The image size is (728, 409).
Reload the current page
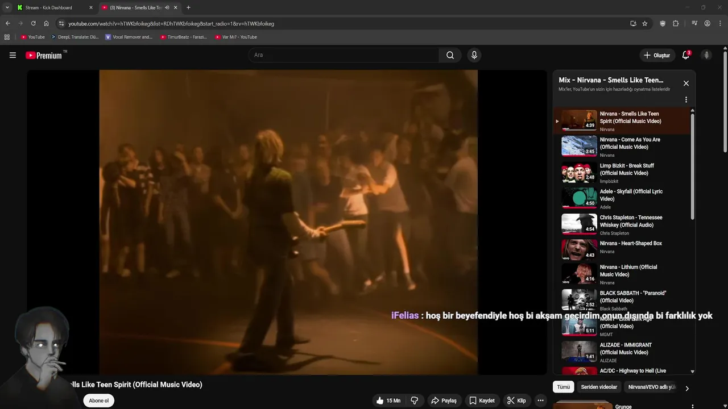33,23
